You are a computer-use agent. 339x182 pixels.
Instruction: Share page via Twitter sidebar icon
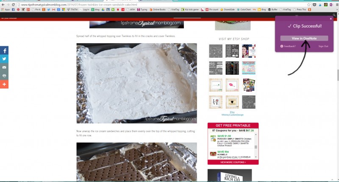coord(4,59)
